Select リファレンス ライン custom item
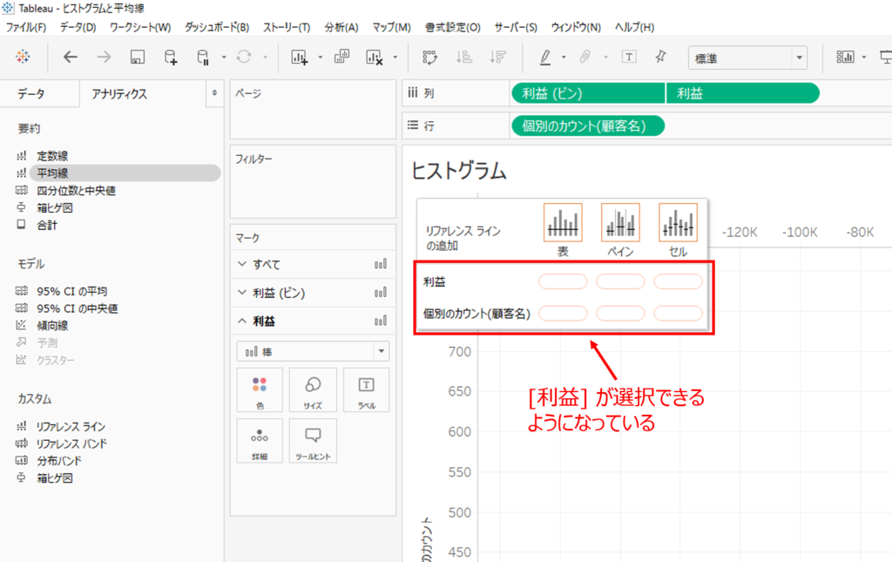This screenshot has height=562, width=892. (71, 427)
